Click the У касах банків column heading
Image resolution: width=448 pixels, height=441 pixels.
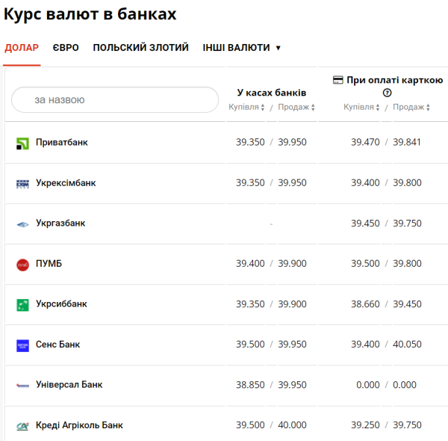272,93
